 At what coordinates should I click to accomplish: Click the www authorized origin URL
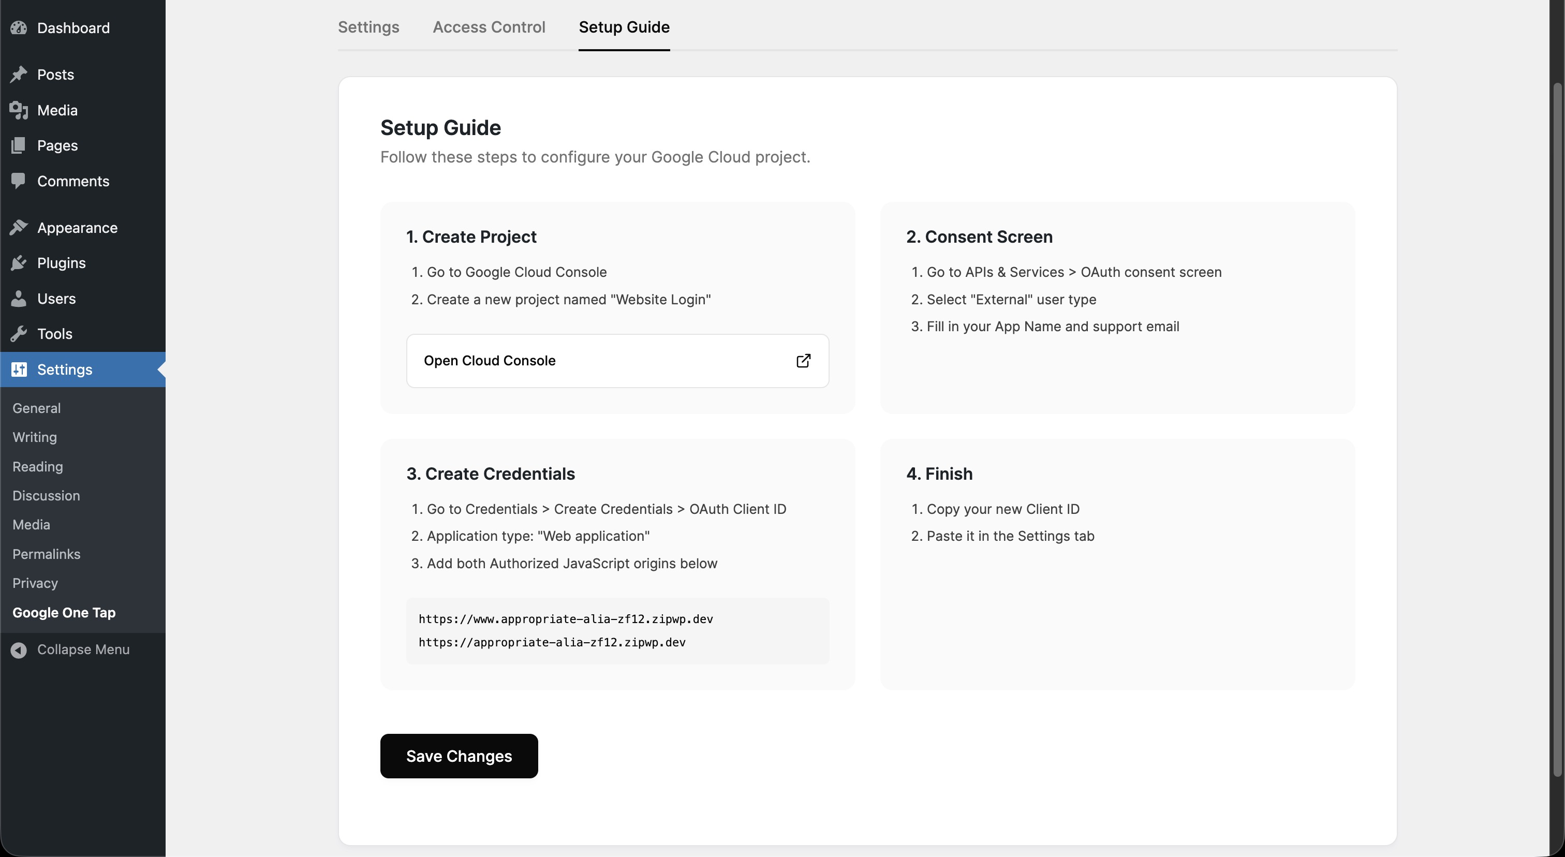point(565,619)
